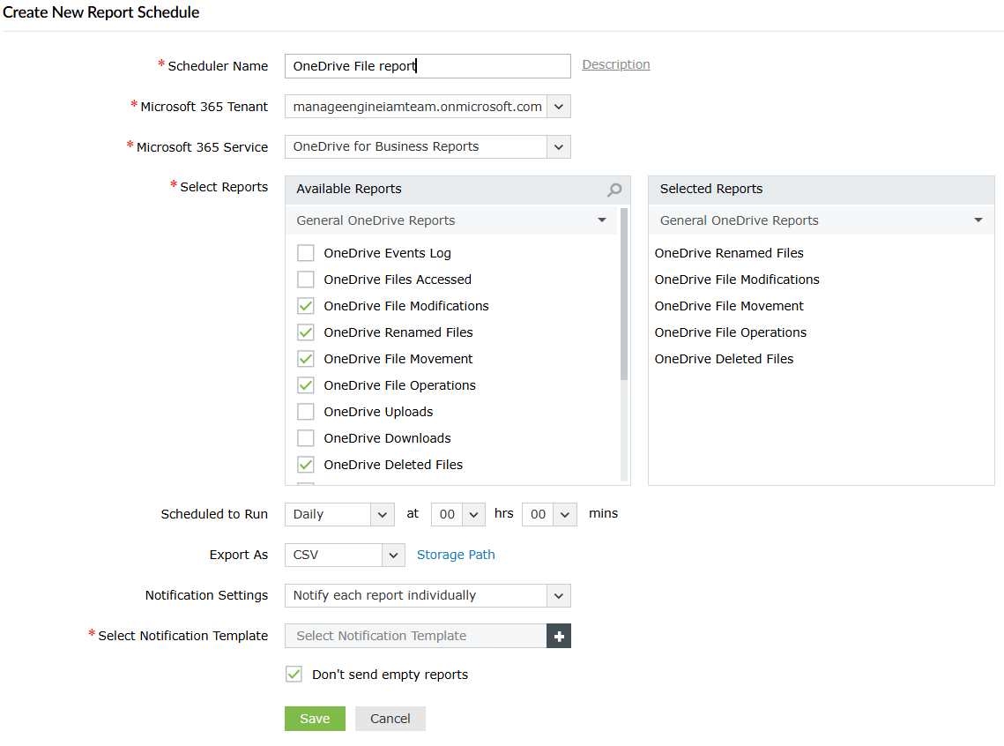
Task: Tick the OneDrive Uploads checkbox
Action: tap(306, 412)
